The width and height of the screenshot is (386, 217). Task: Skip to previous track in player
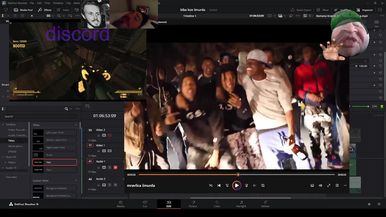click(219, 185)
